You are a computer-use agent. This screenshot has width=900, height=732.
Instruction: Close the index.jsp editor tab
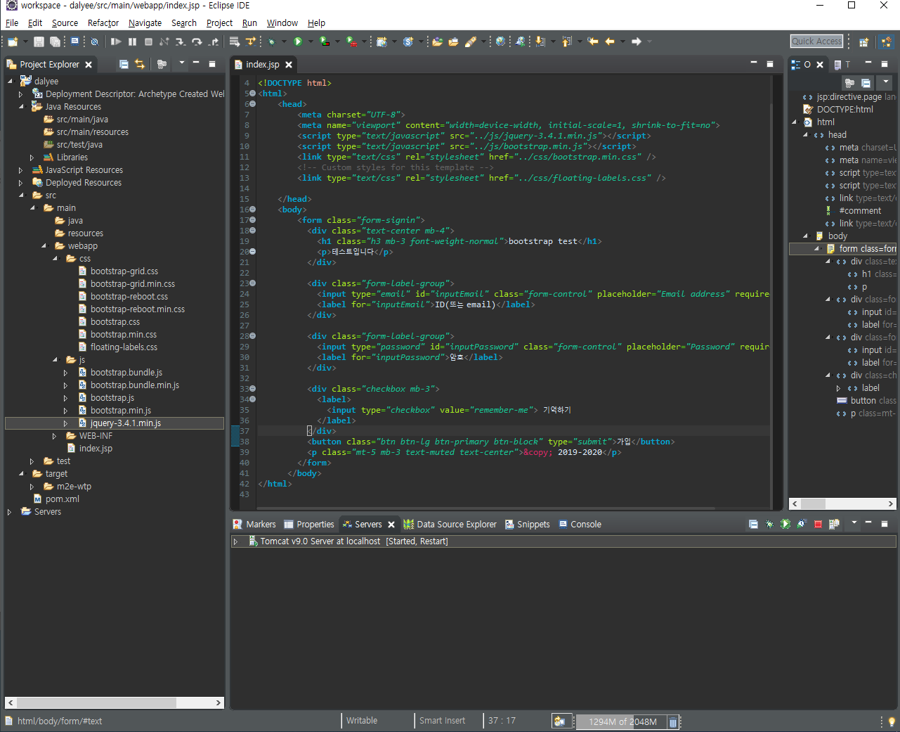click(289, 65)
